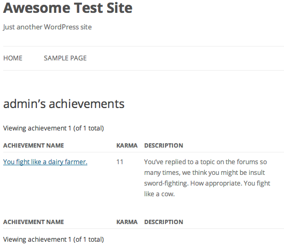Click the 'admin's achievements' heading
This screenshot has width=284, height=246.
[x=64, y=104]
